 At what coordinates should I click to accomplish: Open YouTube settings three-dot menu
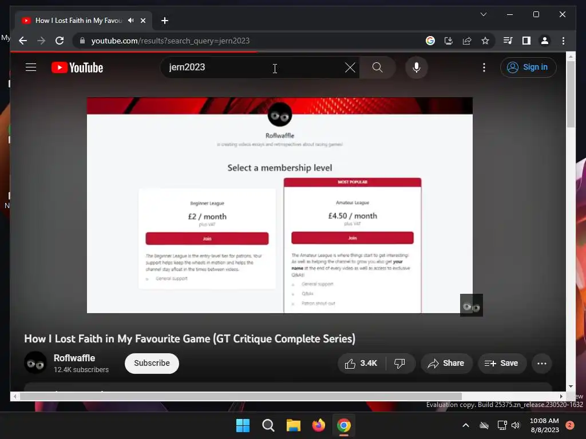484,67
